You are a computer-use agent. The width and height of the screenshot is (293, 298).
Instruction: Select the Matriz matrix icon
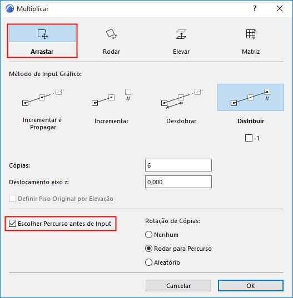pos(251,34)
